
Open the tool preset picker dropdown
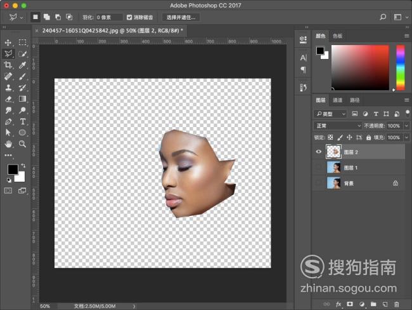tap(22, 18)
